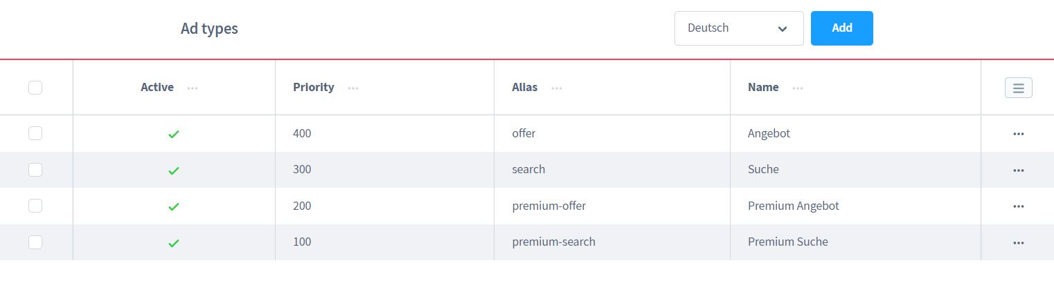Screen dimensions: 1054x283
Task: Open row actions for the offer ad type
Action: (1018, 134)
